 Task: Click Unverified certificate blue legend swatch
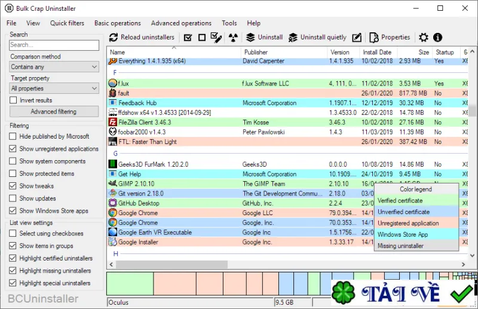point(416,212)
